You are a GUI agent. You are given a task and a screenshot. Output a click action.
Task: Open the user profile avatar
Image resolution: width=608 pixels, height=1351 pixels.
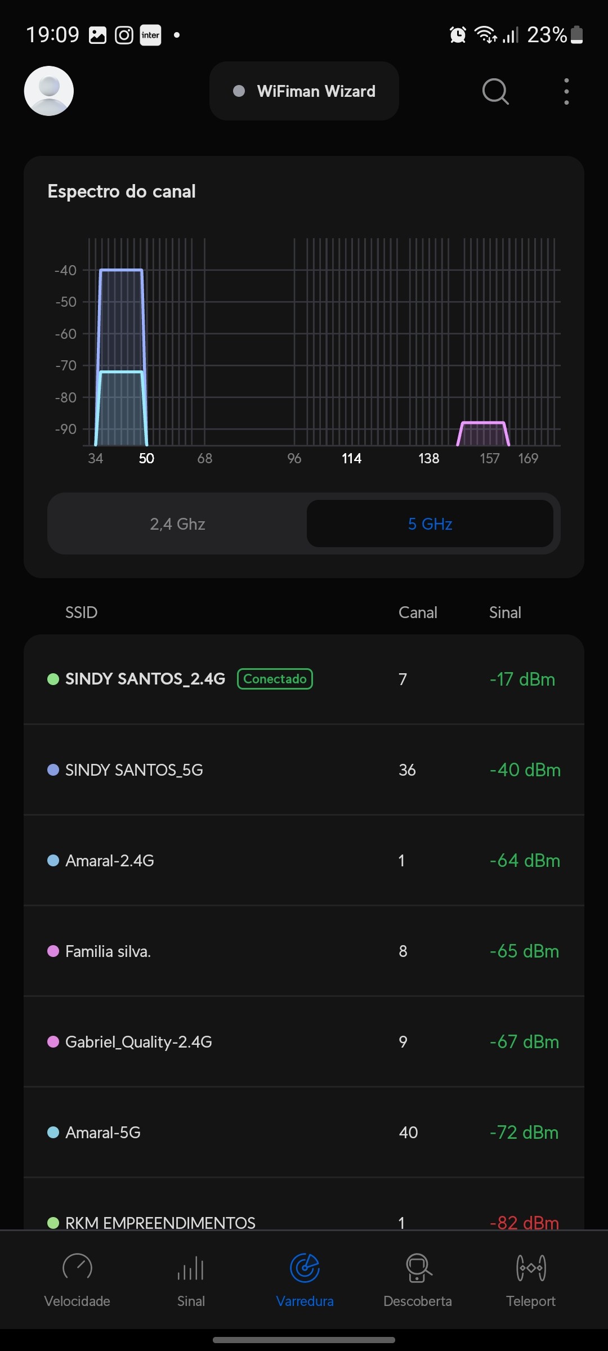[49, 91]
